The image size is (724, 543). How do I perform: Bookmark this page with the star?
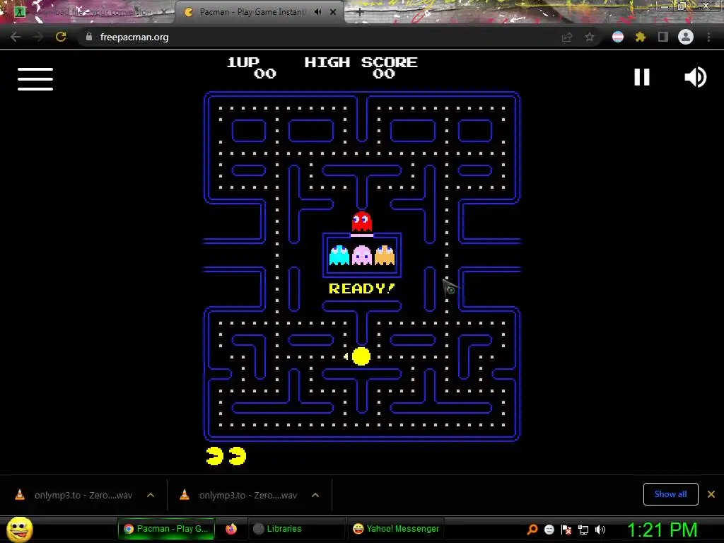point(590,37)
